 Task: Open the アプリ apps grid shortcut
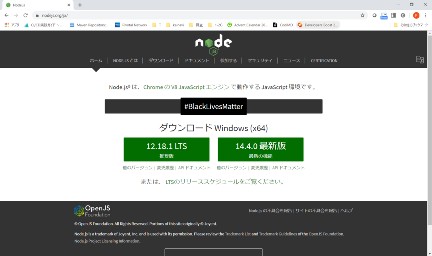[12, 25]
